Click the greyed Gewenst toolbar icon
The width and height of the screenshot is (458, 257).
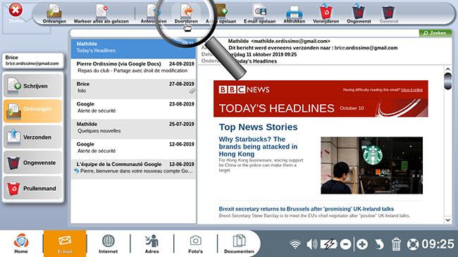[x=389, y=13]
